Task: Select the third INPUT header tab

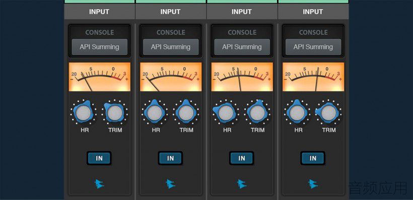Action: 242,12
